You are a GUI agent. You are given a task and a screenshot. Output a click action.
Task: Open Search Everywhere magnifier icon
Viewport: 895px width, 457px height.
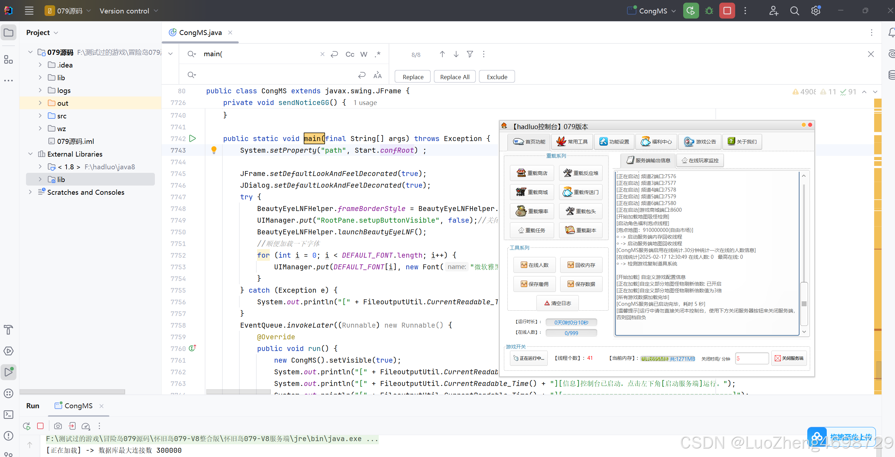coord(795,11)
